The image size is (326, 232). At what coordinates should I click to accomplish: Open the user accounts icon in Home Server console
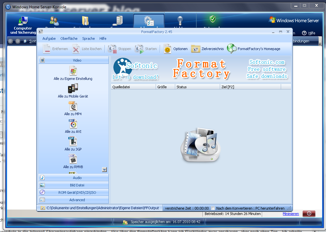(54, 21)
